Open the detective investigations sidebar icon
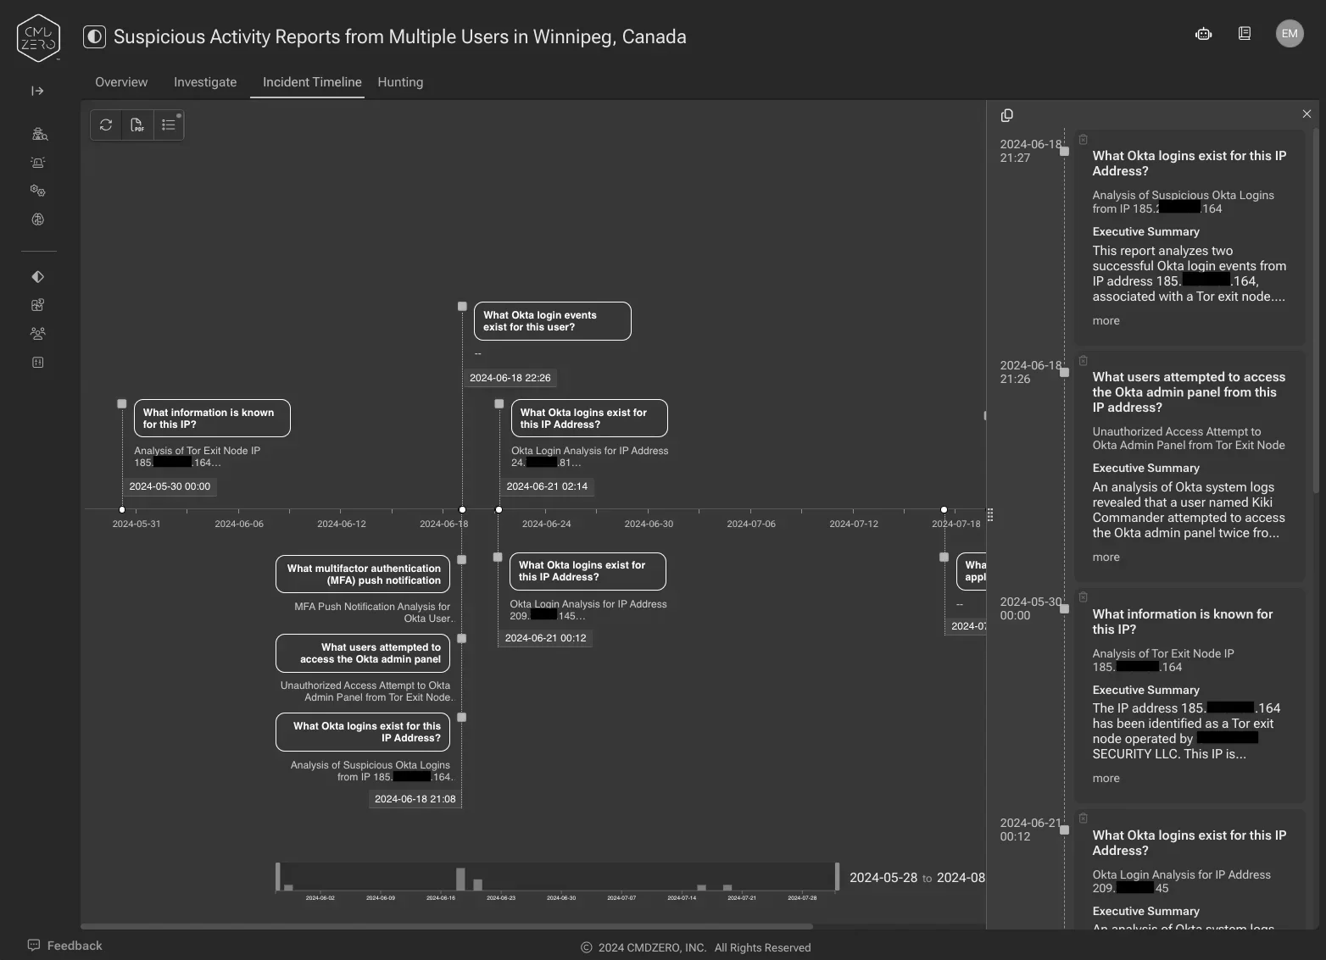This screenshot has width=1326, height=960. (38, 134)
